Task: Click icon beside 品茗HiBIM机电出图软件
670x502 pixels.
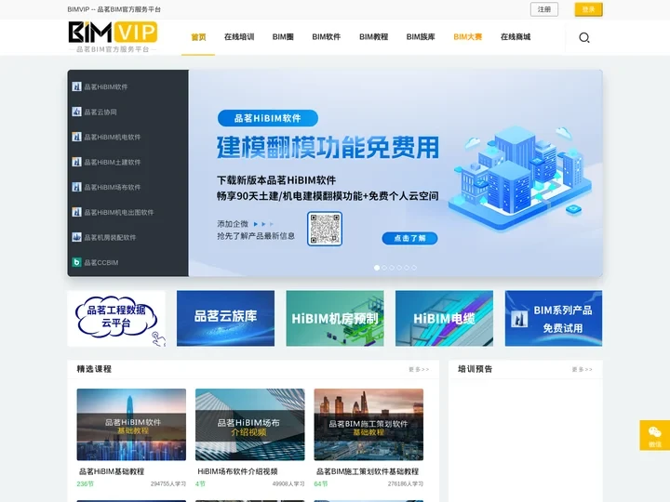Action: click(76, 212)
